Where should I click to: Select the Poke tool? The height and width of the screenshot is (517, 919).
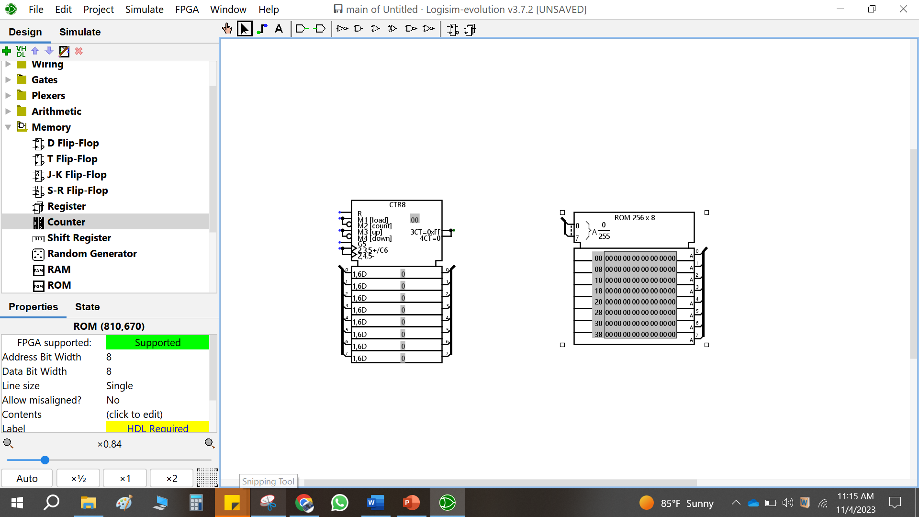tap(226, 29)
